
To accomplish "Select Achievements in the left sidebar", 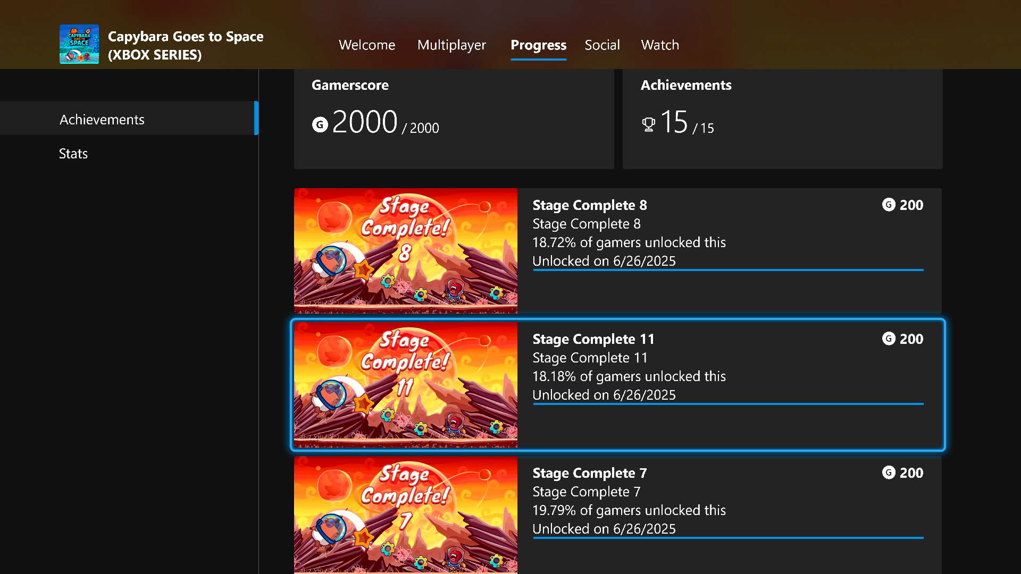I will tap(102, 120).
